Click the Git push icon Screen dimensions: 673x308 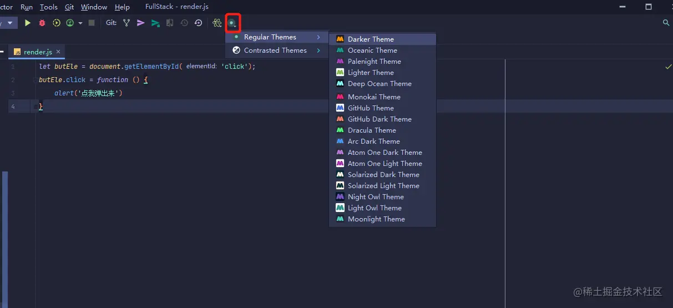pyautogui.click(x=155, y=23)
